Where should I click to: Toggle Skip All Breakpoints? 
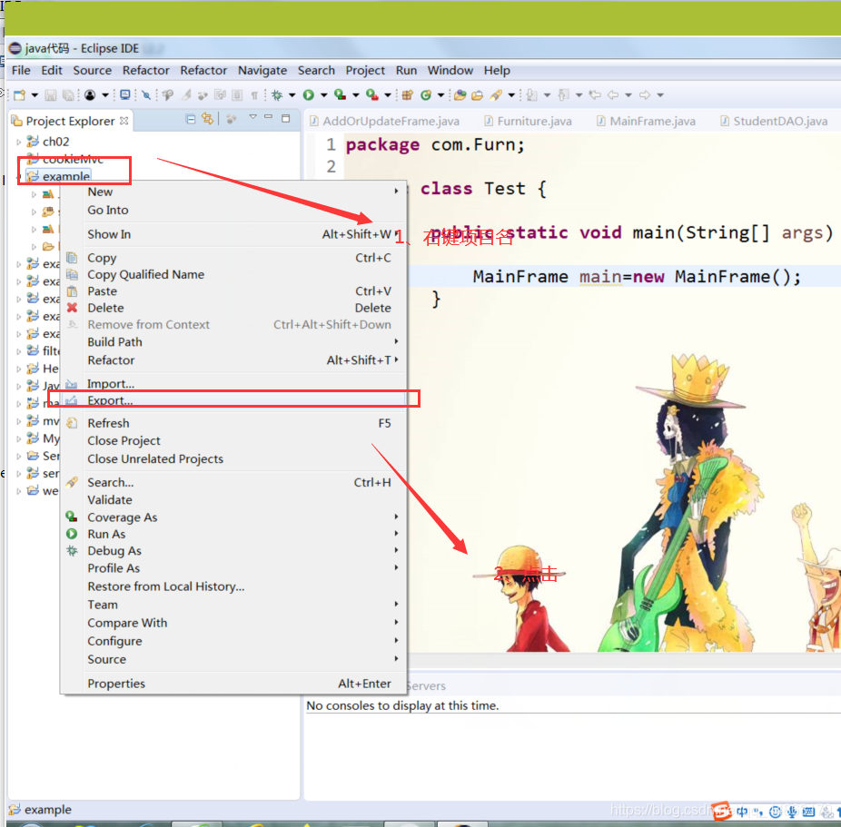[x=146, y=95]
